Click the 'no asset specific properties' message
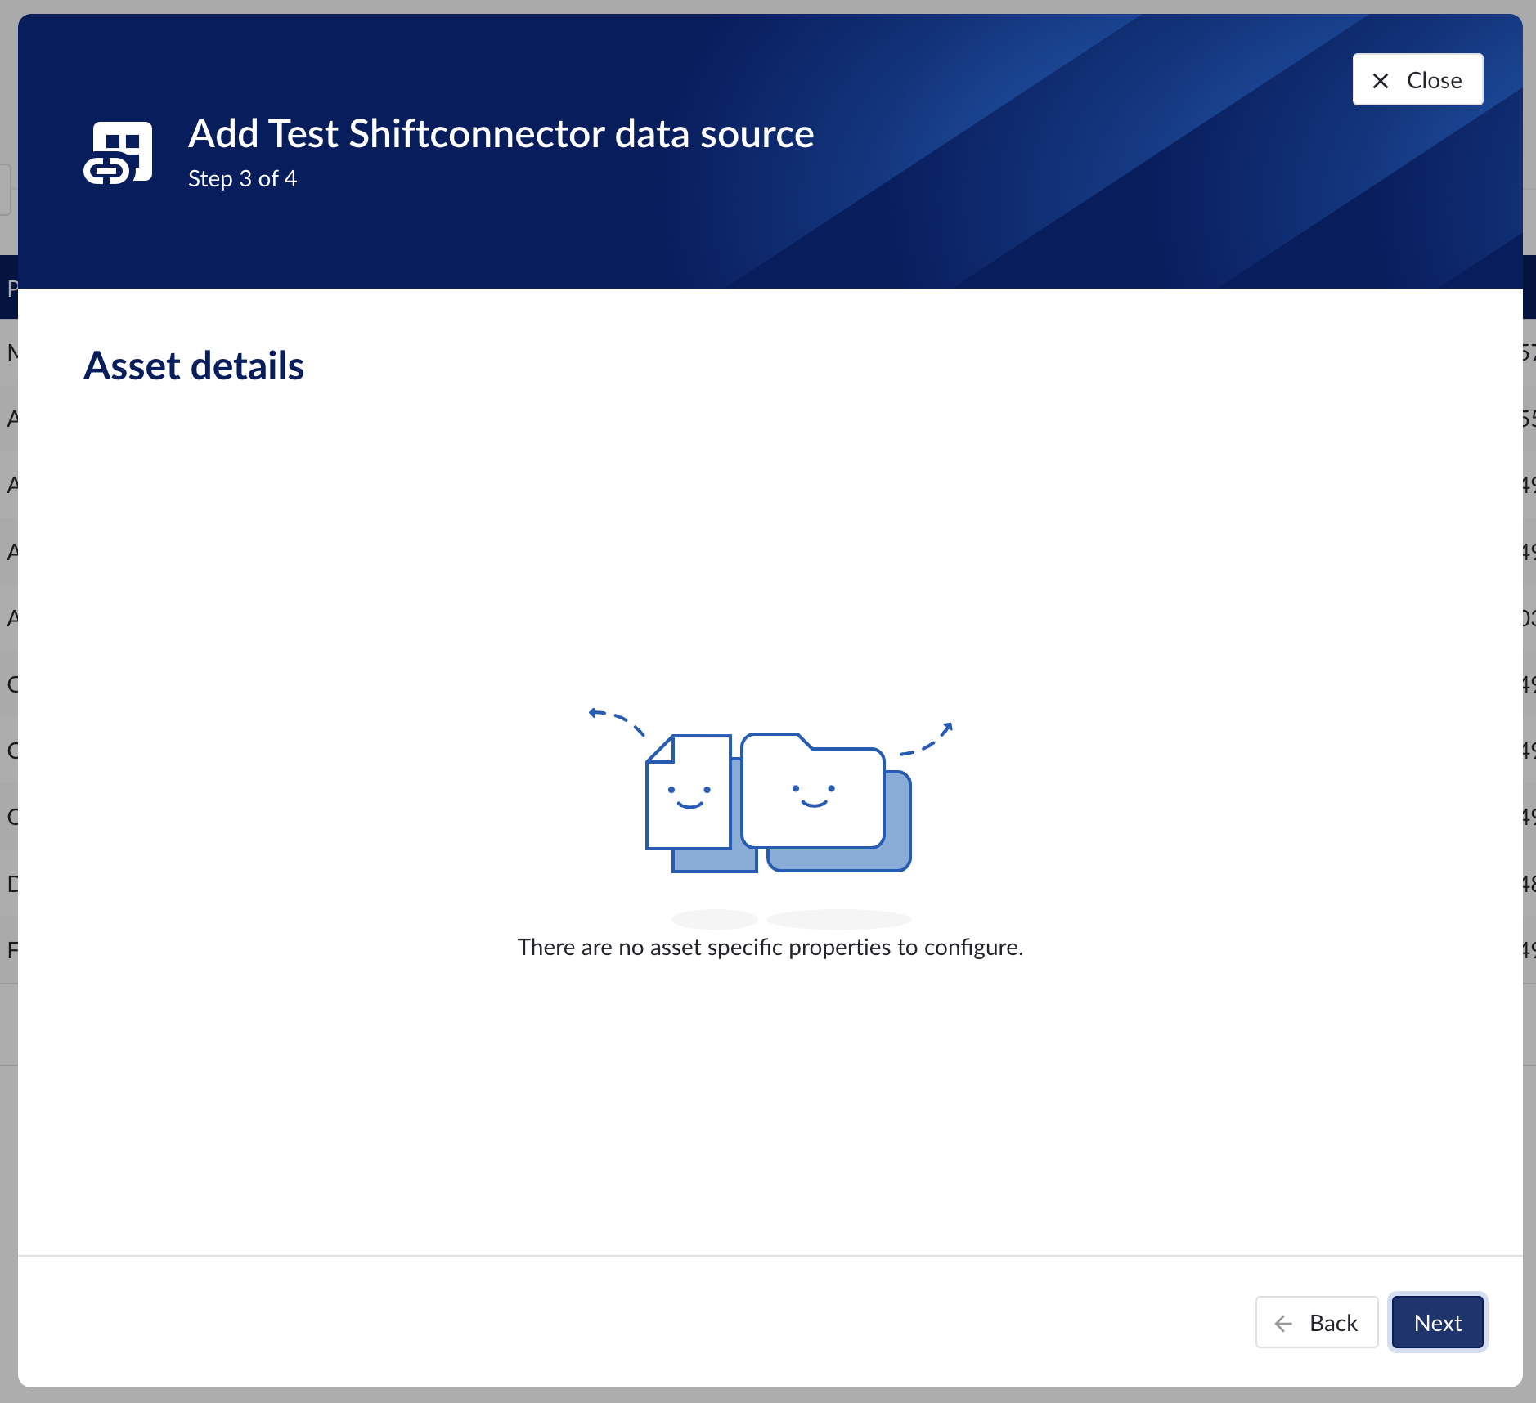This screenshot has height=1403, width=1536. point(770,947)
